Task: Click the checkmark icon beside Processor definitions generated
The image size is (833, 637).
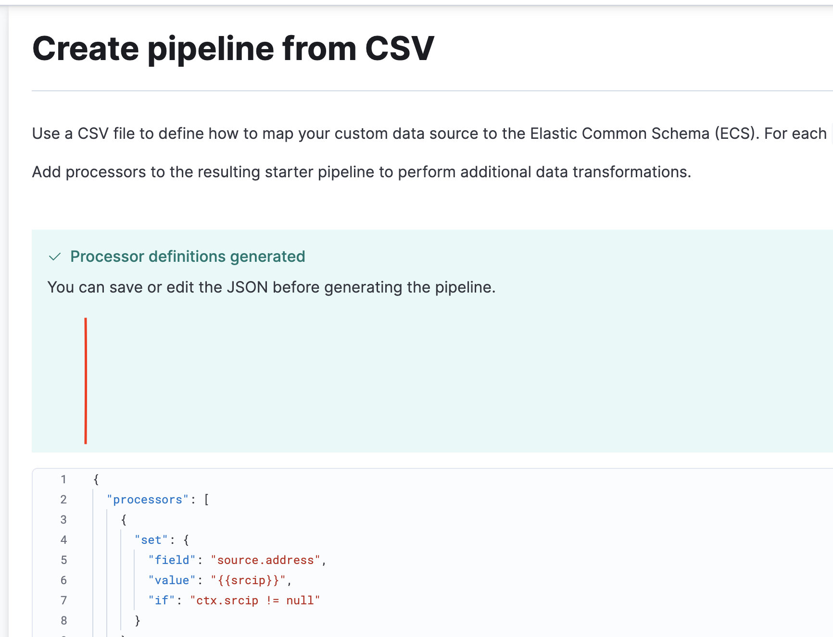Action: pyautogui.click(x=55, y=257)
